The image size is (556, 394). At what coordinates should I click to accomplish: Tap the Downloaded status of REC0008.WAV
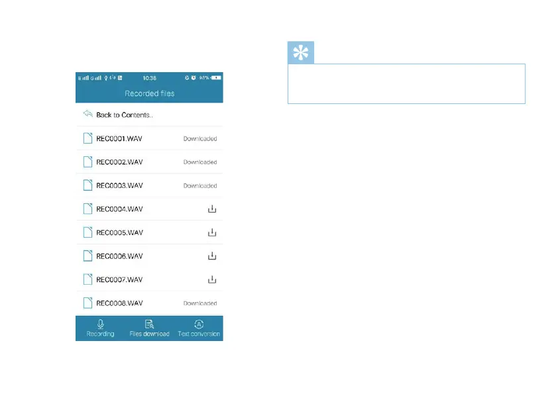(200, 303)
